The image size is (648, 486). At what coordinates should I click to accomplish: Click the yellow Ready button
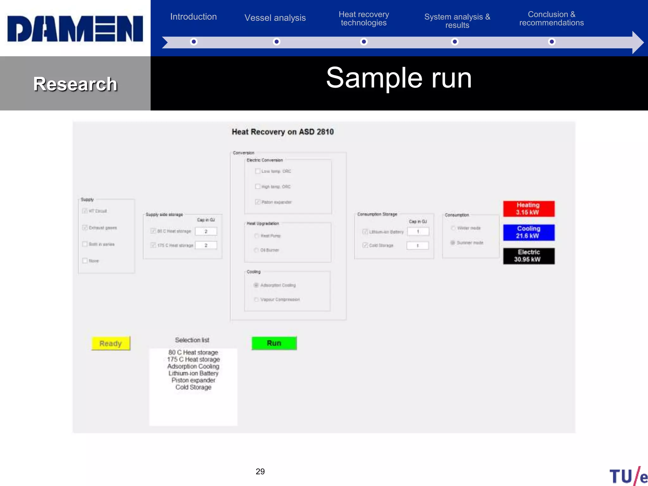(x=111, y=343)
